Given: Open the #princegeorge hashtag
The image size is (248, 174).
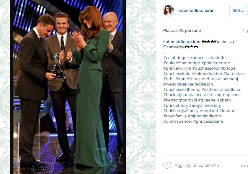Looking at the screenshot, I should (x=216, y=63).
